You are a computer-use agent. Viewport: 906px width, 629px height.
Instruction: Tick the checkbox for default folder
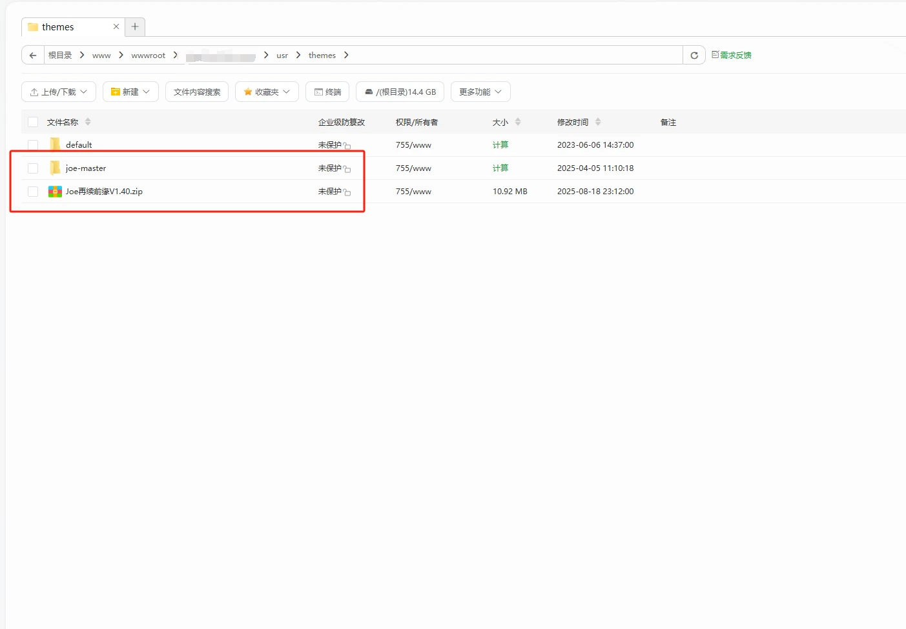click(33, 145)
